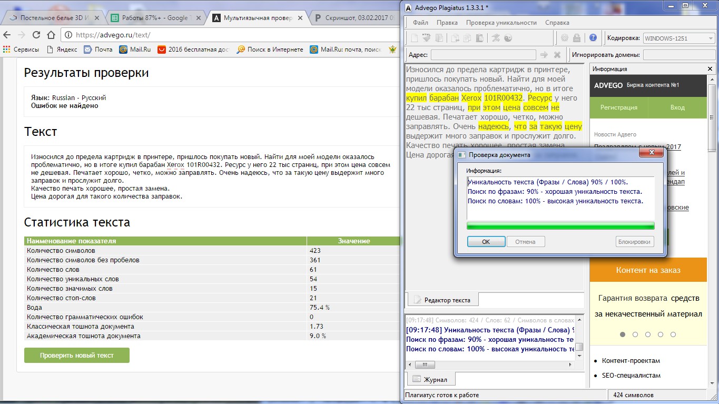Open the Контент-проектам link
This screenshot has height=404, width=719.
pyautogui.click(x=631, y=361)
